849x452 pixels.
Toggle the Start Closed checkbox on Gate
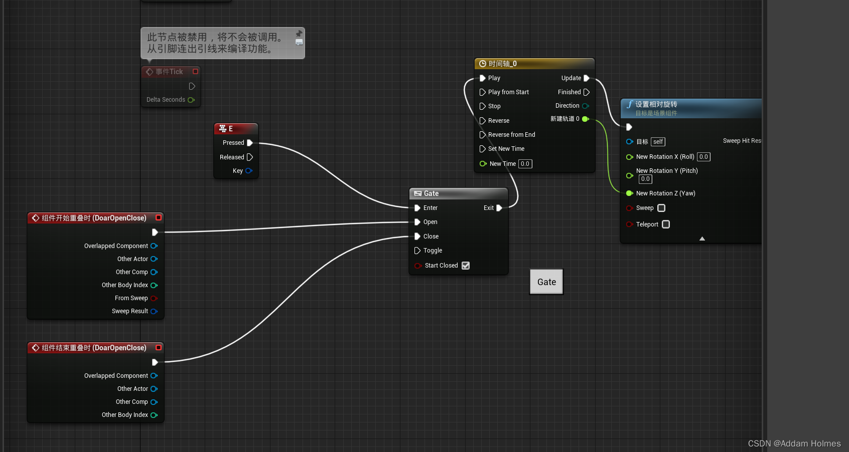(x=466, y=266)
